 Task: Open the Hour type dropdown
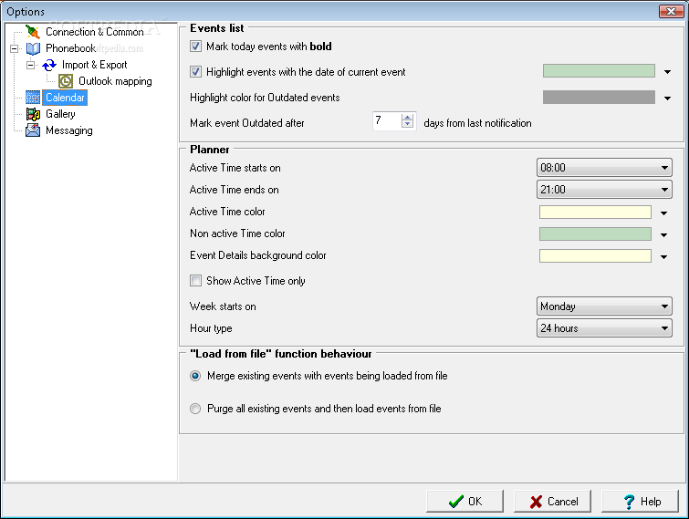pos(604,328)
